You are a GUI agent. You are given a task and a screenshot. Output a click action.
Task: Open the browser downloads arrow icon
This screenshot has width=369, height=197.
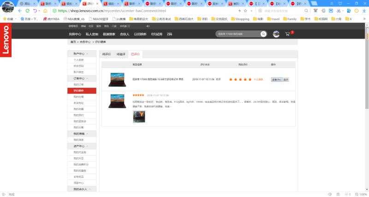(364, 11)
